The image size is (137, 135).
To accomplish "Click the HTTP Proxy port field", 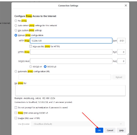I will tap(121, 41).
